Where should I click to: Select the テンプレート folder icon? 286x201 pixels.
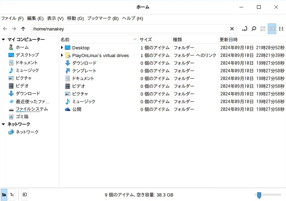[x=68, y=71]
